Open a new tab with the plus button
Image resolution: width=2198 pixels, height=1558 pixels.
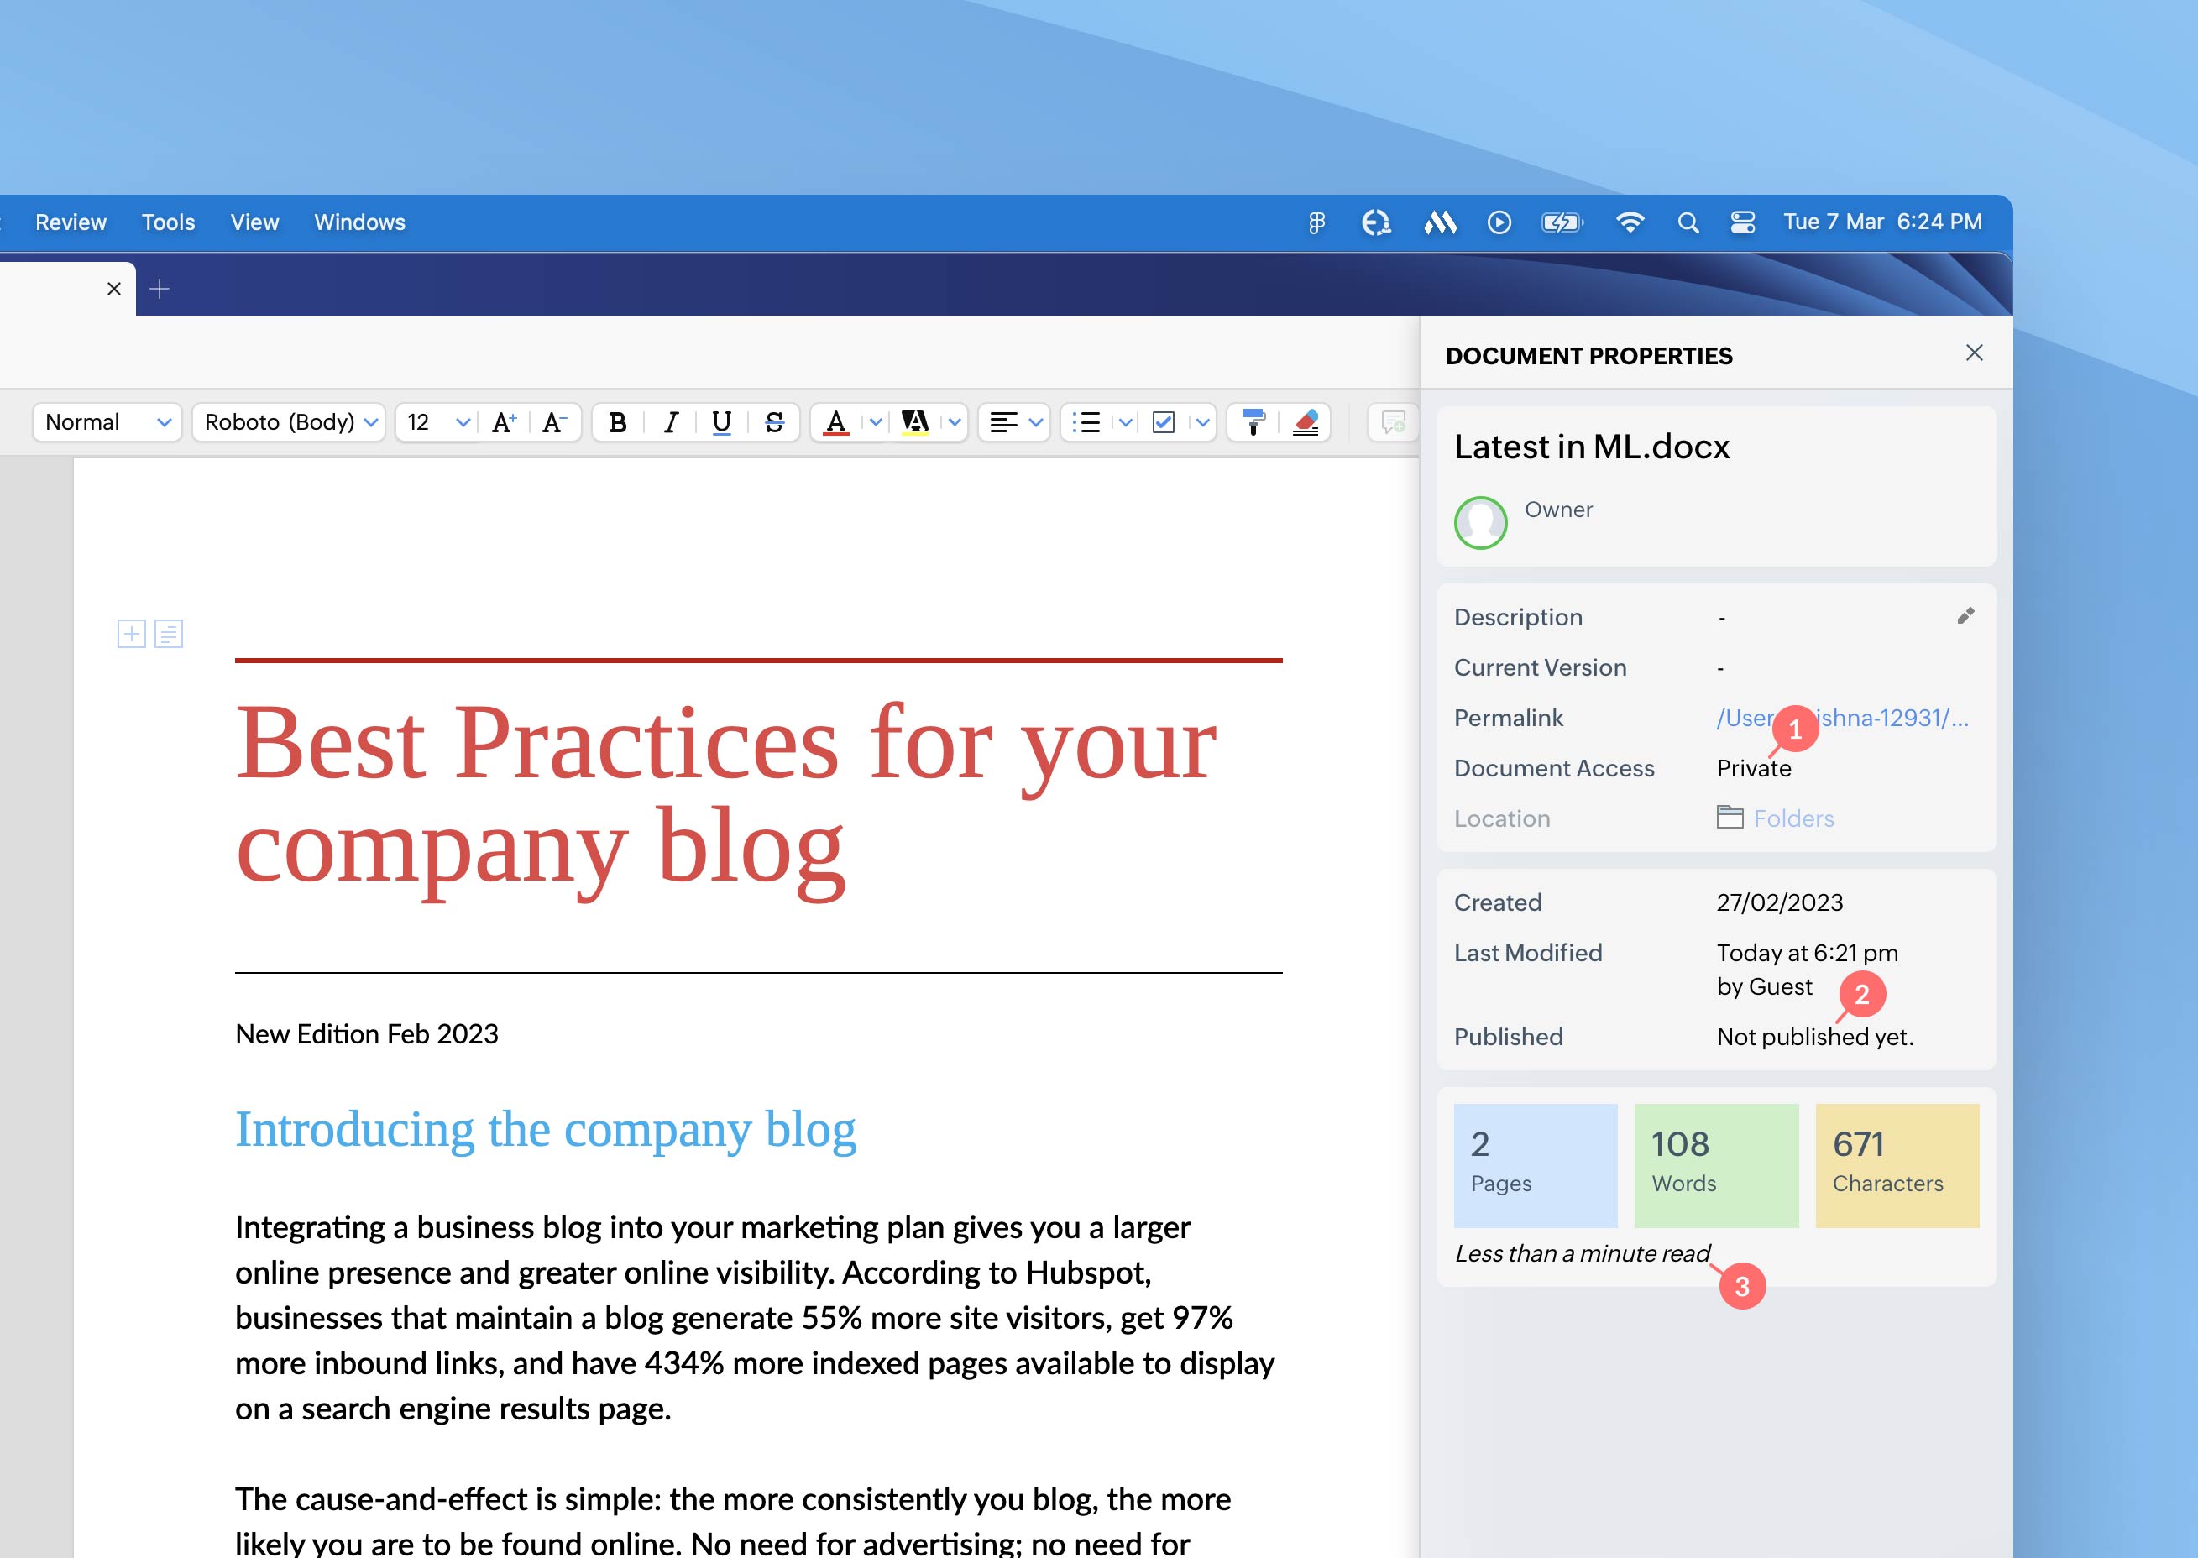pos(160,289)
